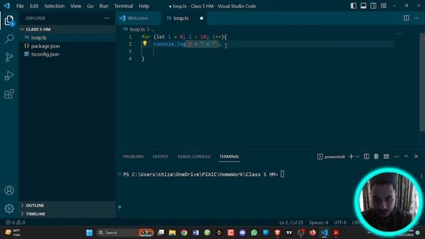Click the Windows Start button
Screen dimensions: 425x239
click(x=89, y=232)
